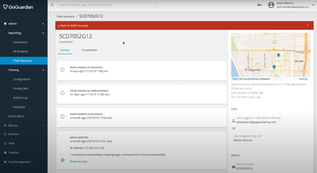
Task: Open the account dropdown arrow
Action: [313, 5]
